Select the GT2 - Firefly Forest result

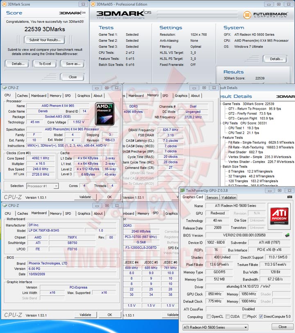[x=250, y=113]
